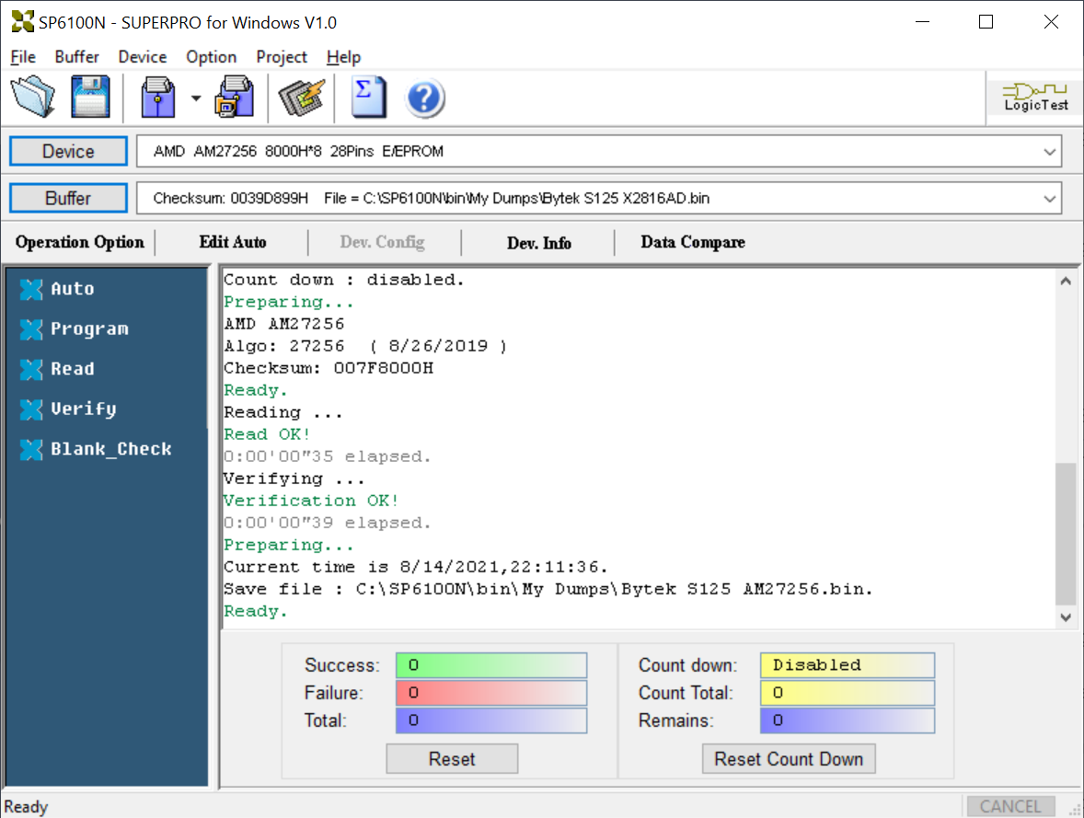Open the Help menu
This screenshot has height=818, width=1084.
tap(343, 57)
